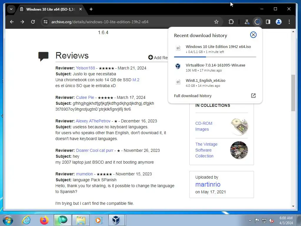Click the Reviews speech bubble icon
This screenshot has width=301, height=226.
click(x=44, y=56)
